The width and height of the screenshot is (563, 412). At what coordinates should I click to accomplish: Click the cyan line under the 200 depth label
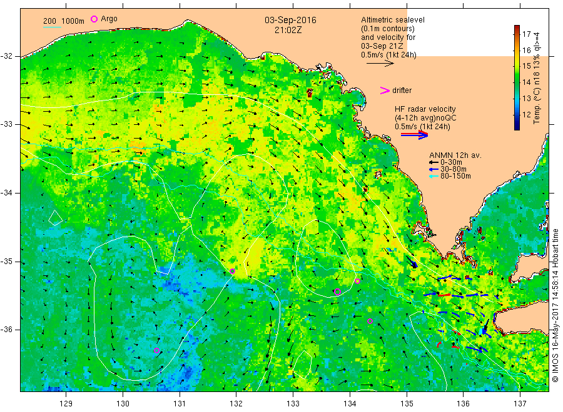click(x=52, y=27)
